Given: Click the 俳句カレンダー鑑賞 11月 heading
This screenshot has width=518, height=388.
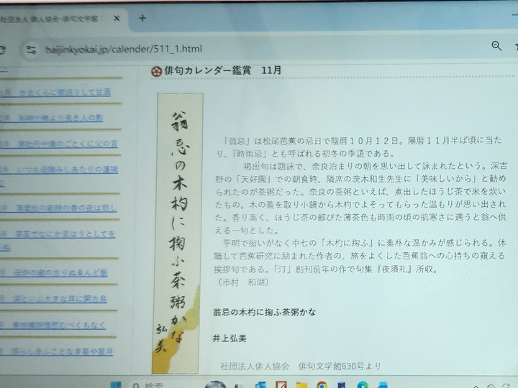Looking at the screenshot, I should click(x=216, y=70).
